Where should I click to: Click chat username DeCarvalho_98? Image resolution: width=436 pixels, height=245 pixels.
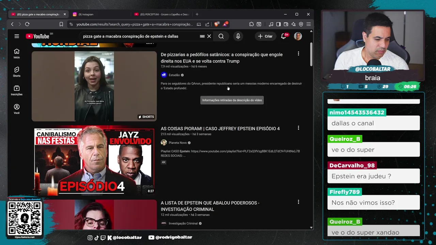coord(352,165)
